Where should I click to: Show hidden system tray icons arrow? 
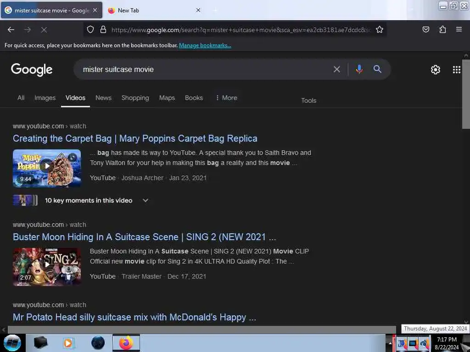pyautogui.click(x=390, y=343)
